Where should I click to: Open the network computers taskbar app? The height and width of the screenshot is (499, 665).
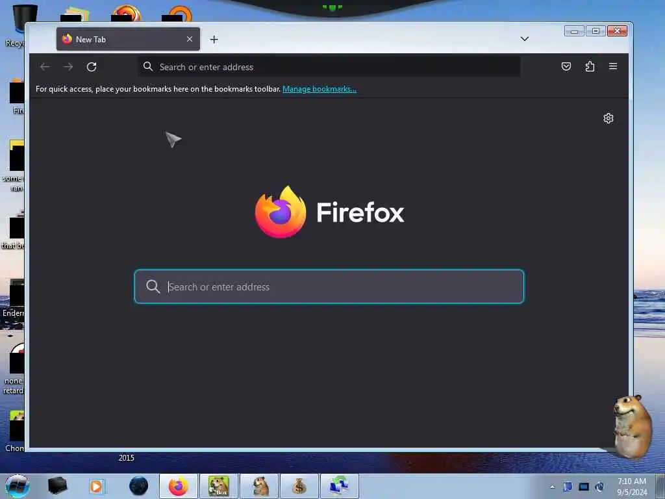(339, 486)
